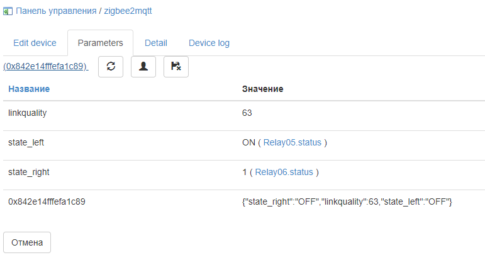
Task: Click the JSON payload value text
Action: pyautogui.click(x=347, y=201)
